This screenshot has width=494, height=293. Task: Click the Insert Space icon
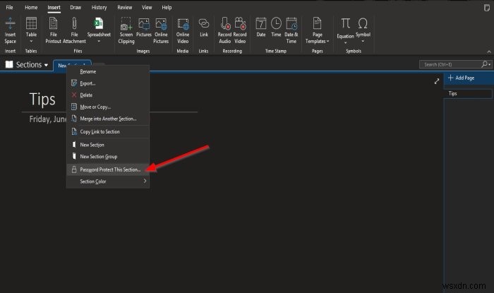(10, 24)
